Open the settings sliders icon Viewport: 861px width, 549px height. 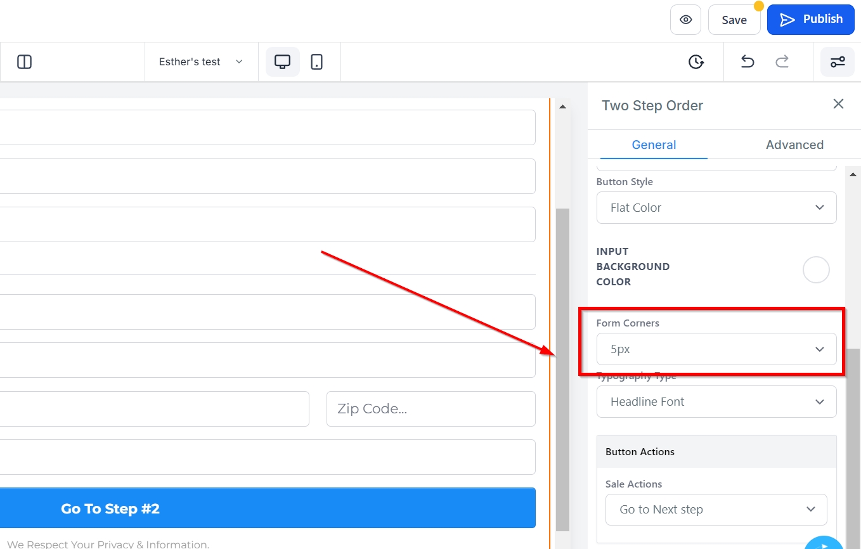(837, 62)
